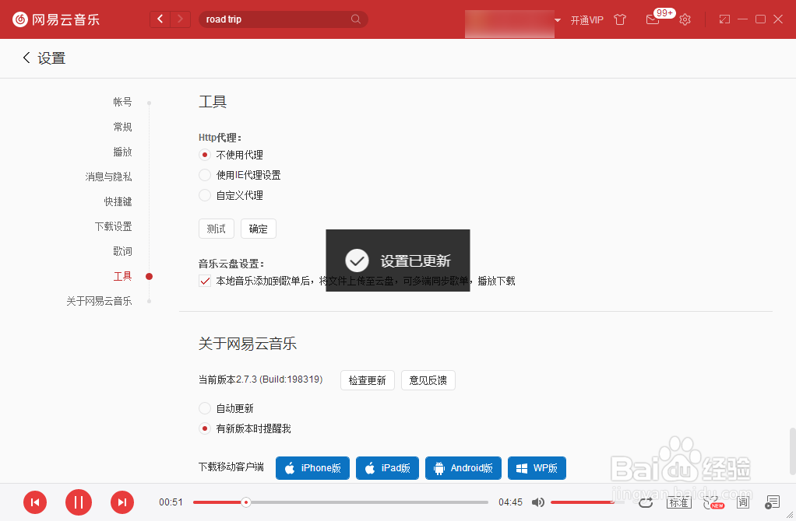Screen dimensions: 796x521
Task: Open the 快捷键 settings section
Action: click(x=118, y=201)
